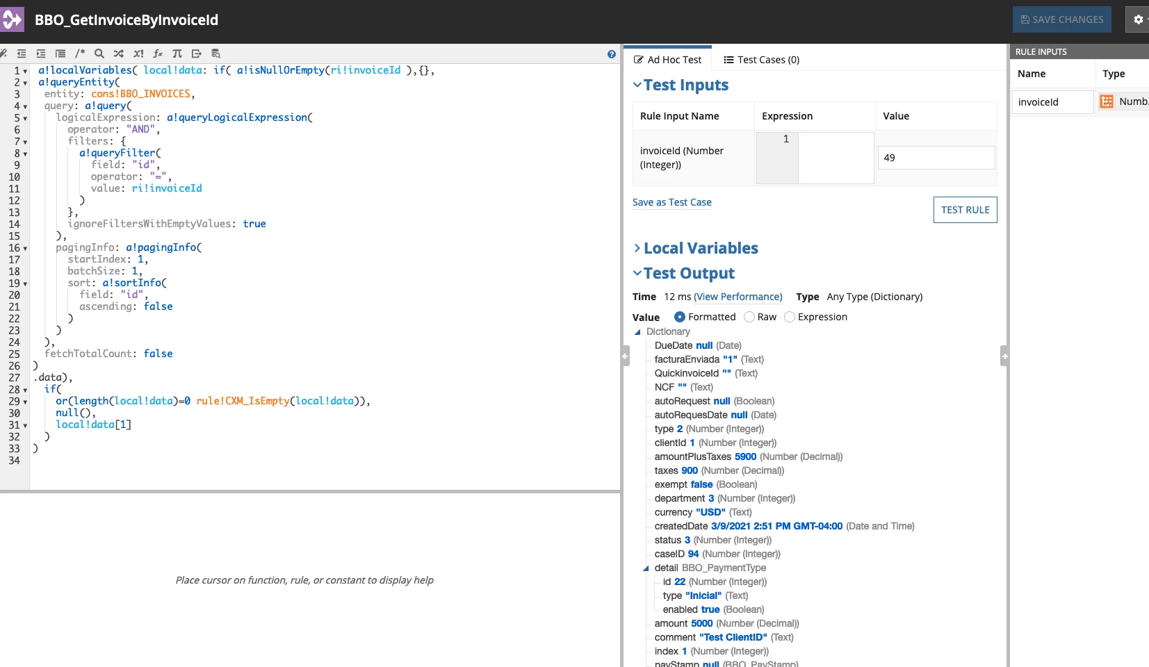Select the 'enabled true' output row
1149x667 pixels.
pos(714,609)
